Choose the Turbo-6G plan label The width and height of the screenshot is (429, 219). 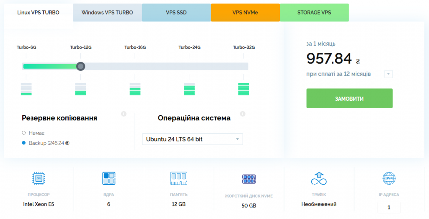[26, 47]
